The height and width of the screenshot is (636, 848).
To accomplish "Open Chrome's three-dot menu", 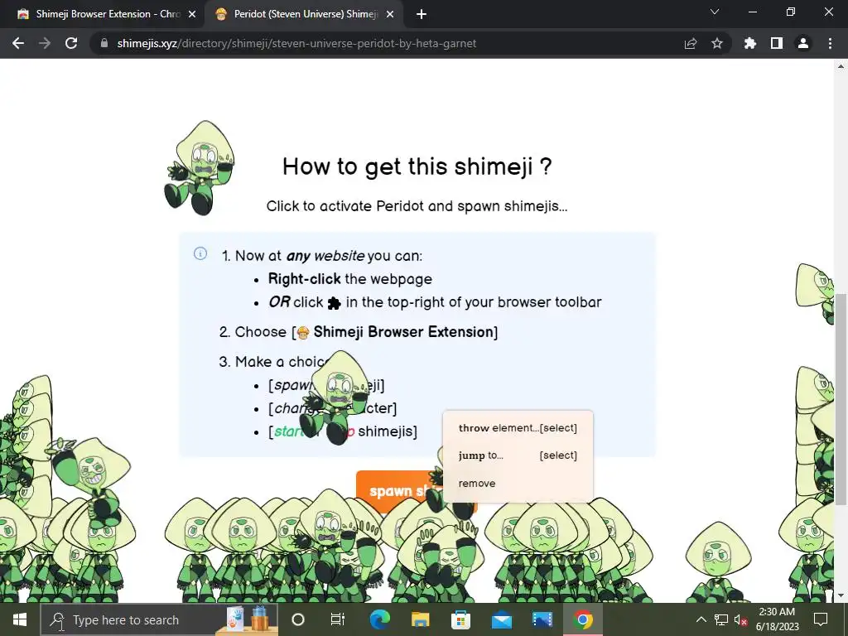I will (830, 43).
